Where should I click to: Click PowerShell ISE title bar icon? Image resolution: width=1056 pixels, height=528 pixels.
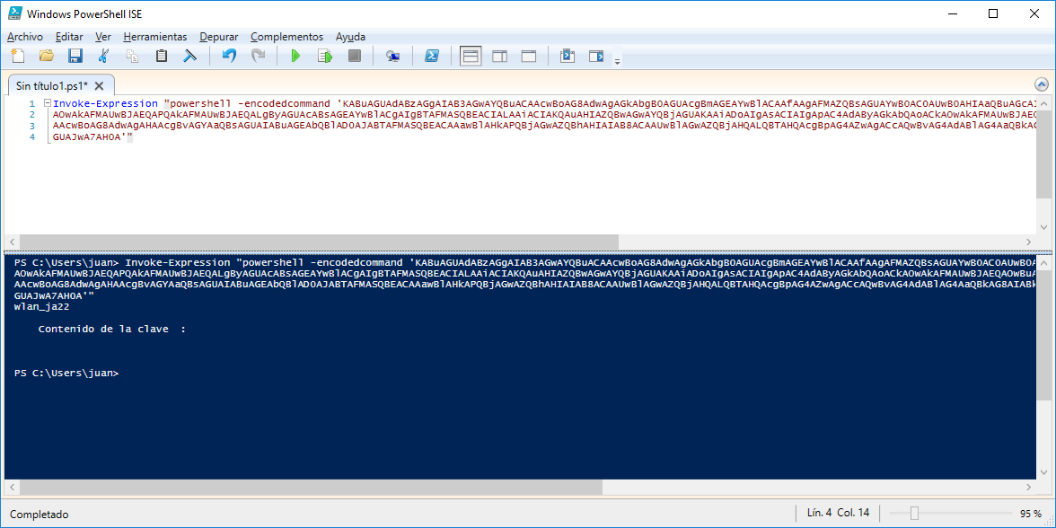click(14, 13)
